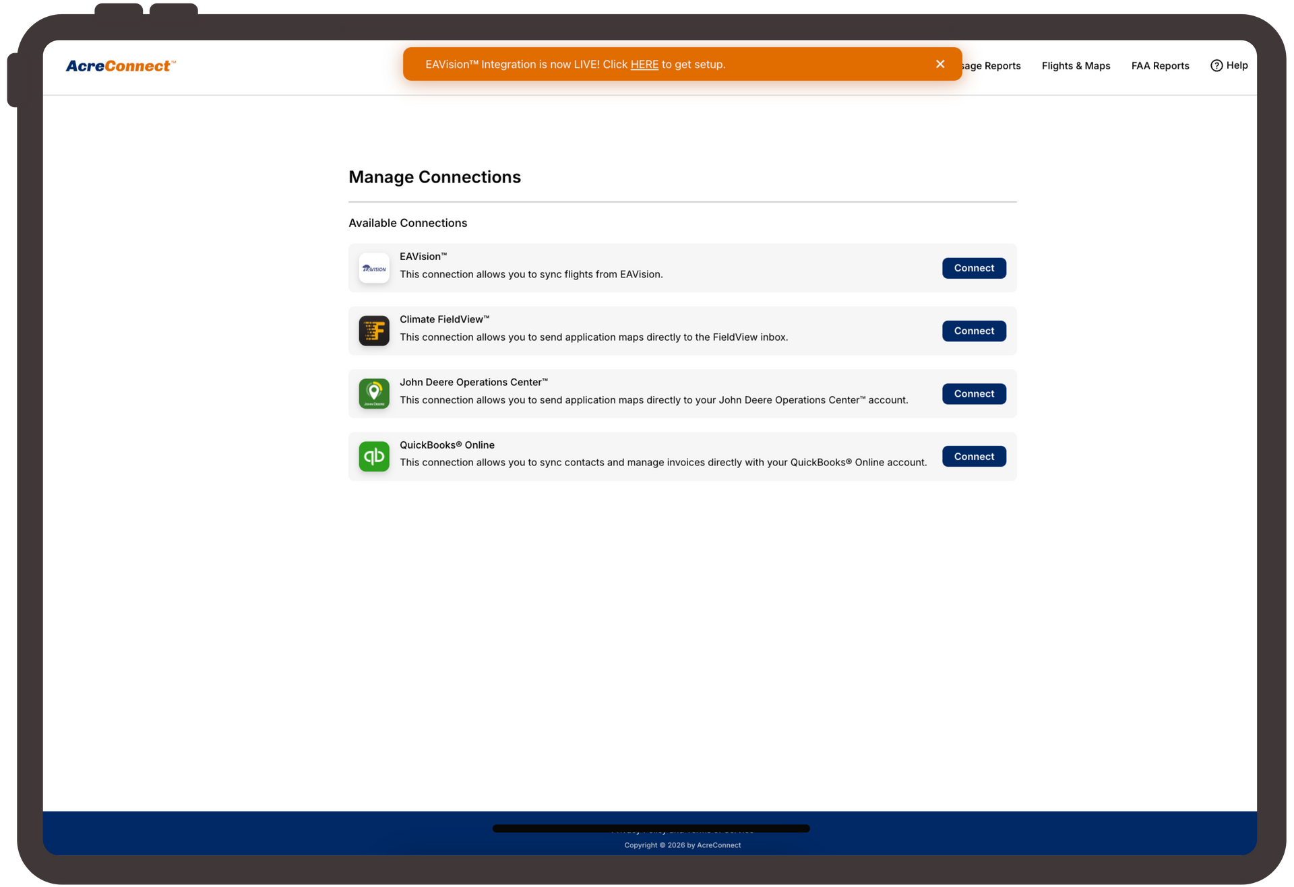Open the Flights & Maps menu

(1076, 65)
